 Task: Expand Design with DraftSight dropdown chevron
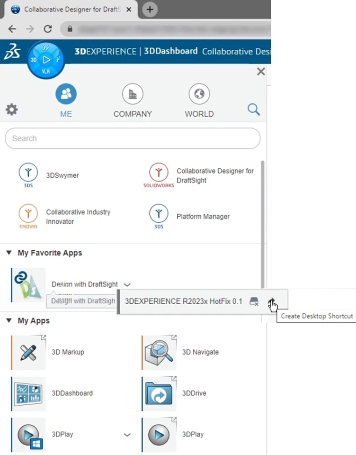pyautogui.click(x=127, y=285)
